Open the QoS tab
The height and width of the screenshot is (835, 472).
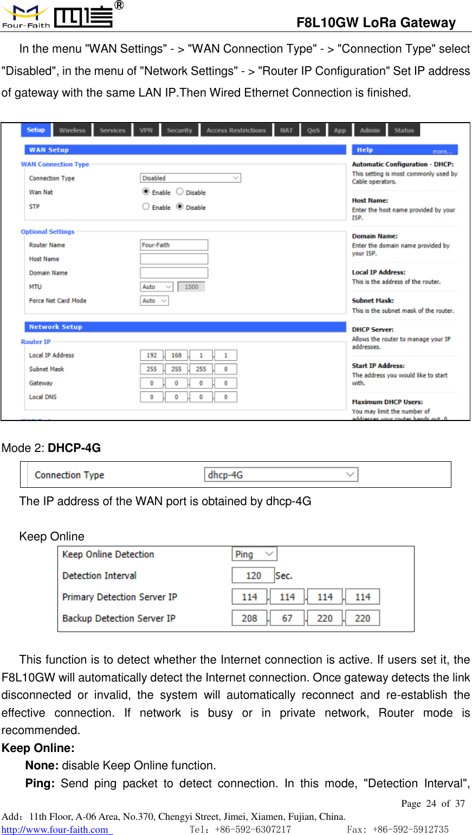[x=313, y=130]
